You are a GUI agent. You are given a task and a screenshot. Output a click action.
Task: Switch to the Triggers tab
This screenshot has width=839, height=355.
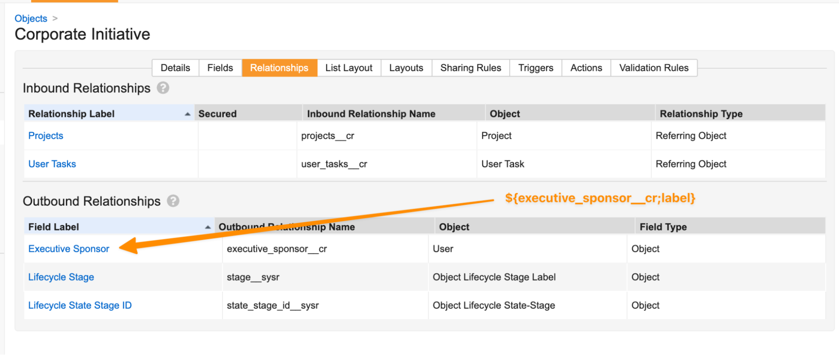[x=536, y=68]
